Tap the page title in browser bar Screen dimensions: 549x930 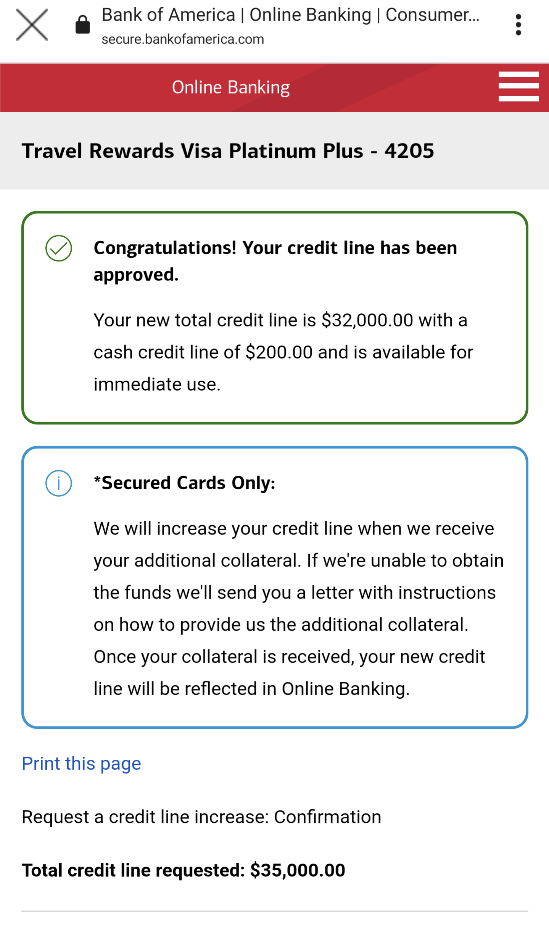(x=290, y=15)
